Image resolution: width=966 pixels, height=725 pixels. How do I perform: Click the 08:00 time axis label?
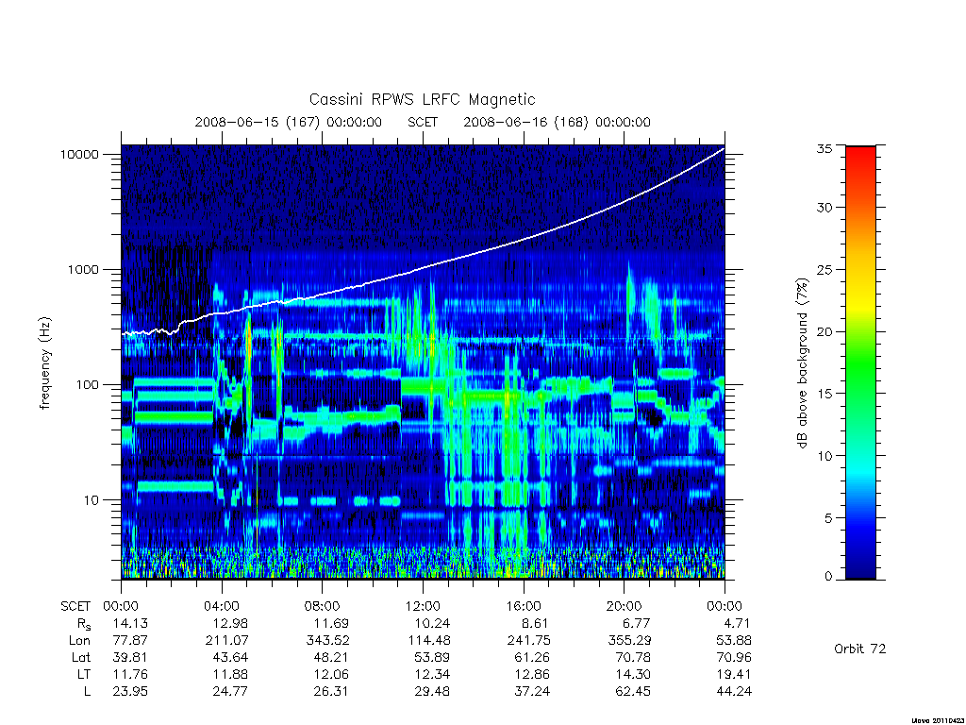pos(323,606)
